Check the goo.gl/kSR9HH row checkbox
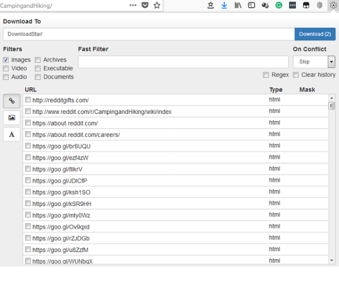Screen dimensions: 339x284 28,203
